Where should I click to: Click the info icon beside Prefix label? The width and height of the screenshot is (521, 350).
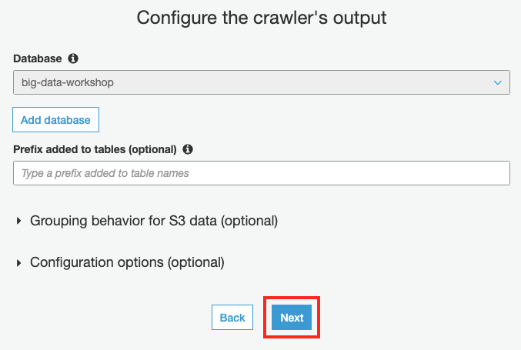(188, 149)
